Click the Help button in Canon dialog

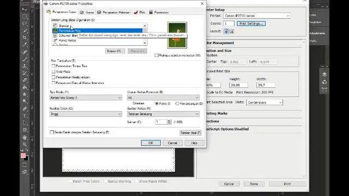[194, 143]
